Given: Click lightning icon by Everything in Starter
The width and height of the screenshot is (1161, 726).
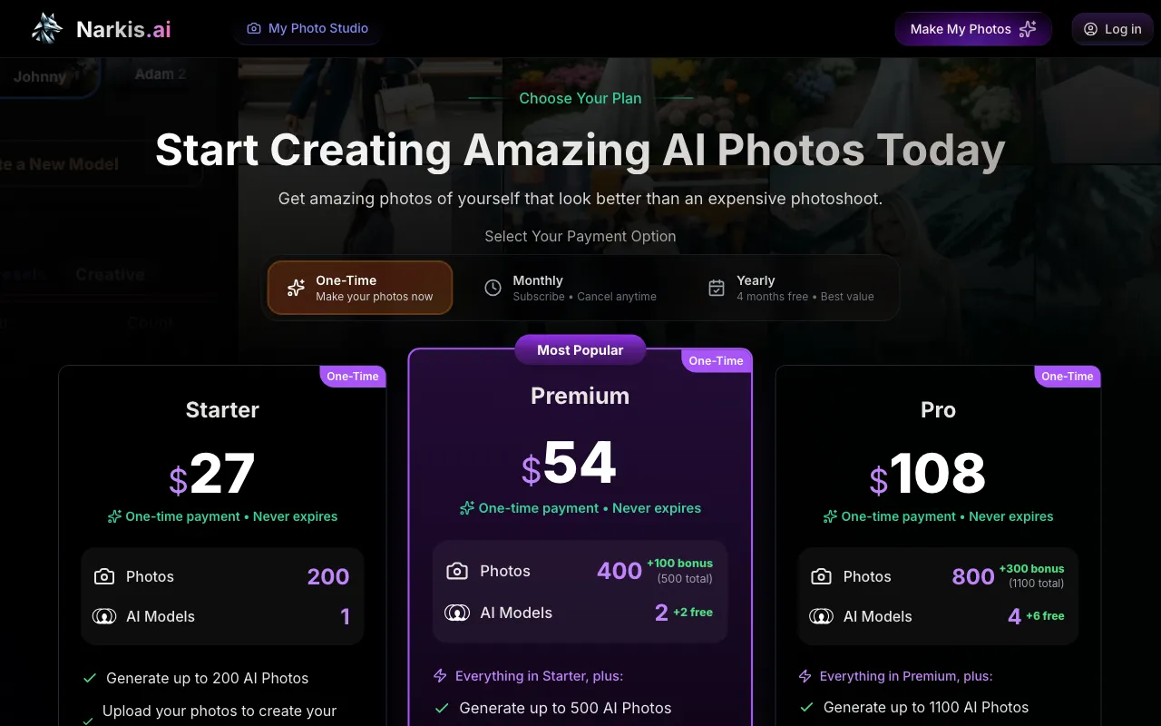Looking at the screenshot, I should point(440,676).
